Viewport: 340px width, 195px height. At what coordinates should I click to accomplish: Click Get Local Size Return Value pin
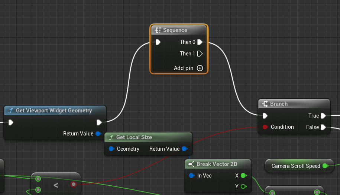[185, 149]
